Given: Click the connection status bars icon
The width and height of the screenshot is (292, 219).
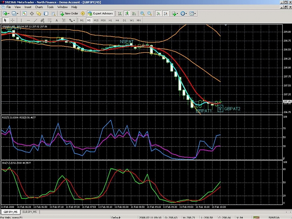Looking at the screenshot, I should pyautogui.click(x=256, y=217).
